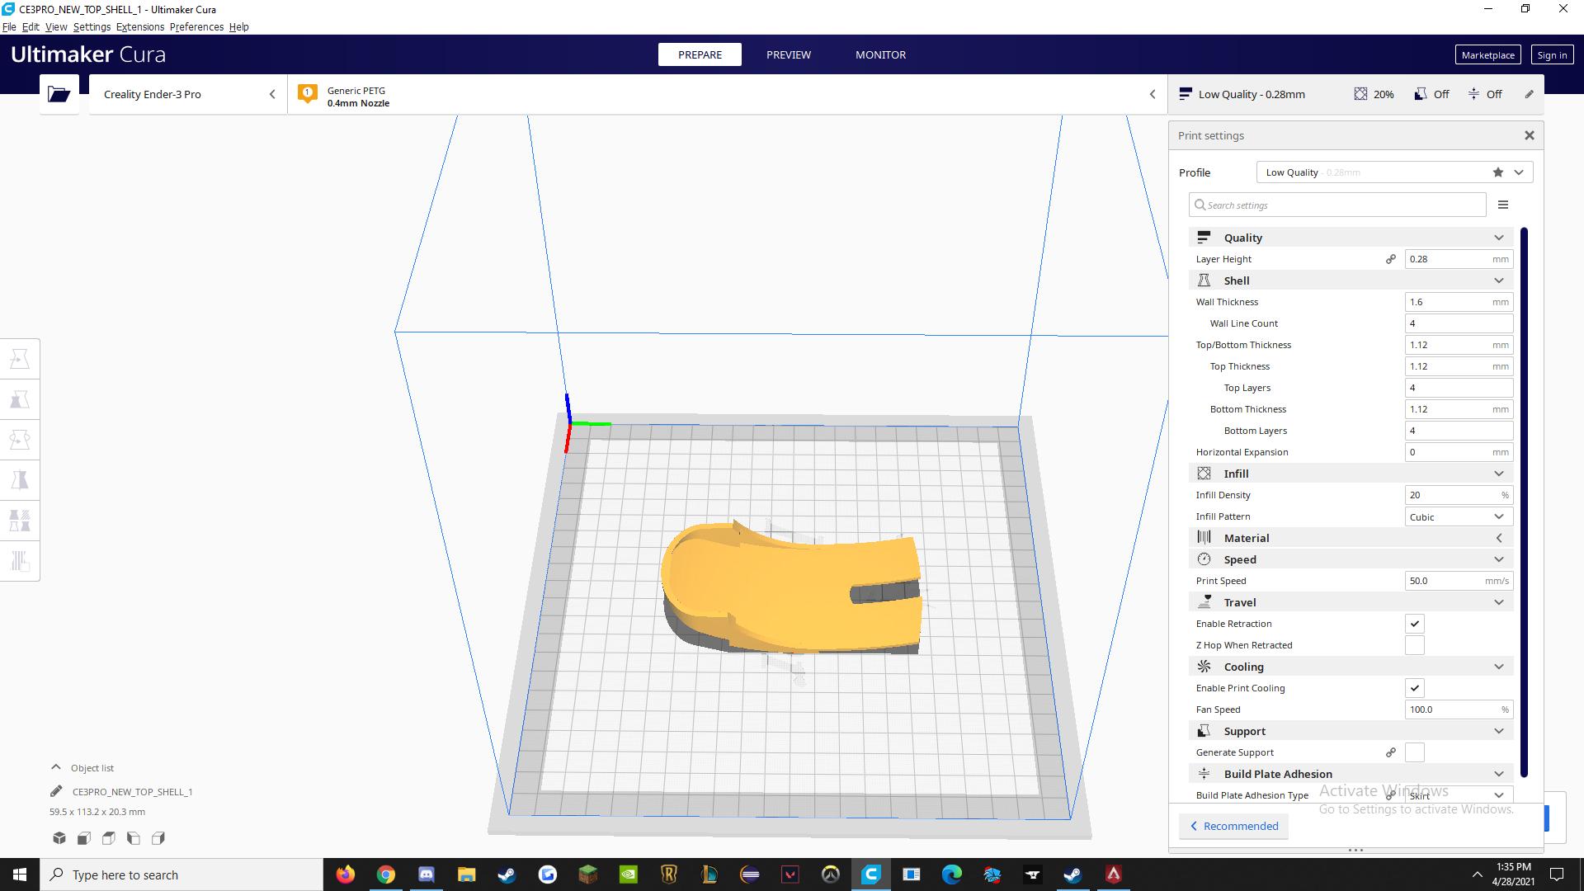The height and width of the screenshot is (891, 1584).
Task: Collapse the Cooling section
Action: coord(1351,667)
